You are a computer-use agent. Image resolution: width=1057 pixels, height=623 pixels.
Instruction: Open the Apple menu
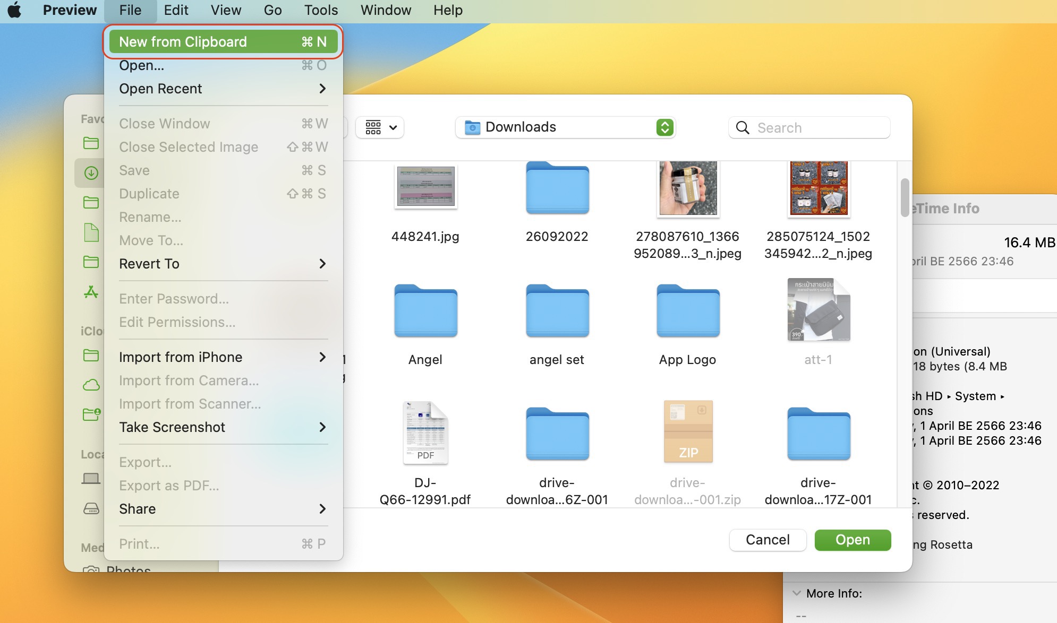point(15,10)
